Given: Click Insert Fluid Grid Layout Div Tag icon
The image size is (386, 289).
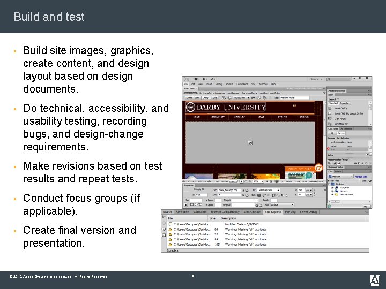Looking at the screenshot, I should (x=330, y=113).
